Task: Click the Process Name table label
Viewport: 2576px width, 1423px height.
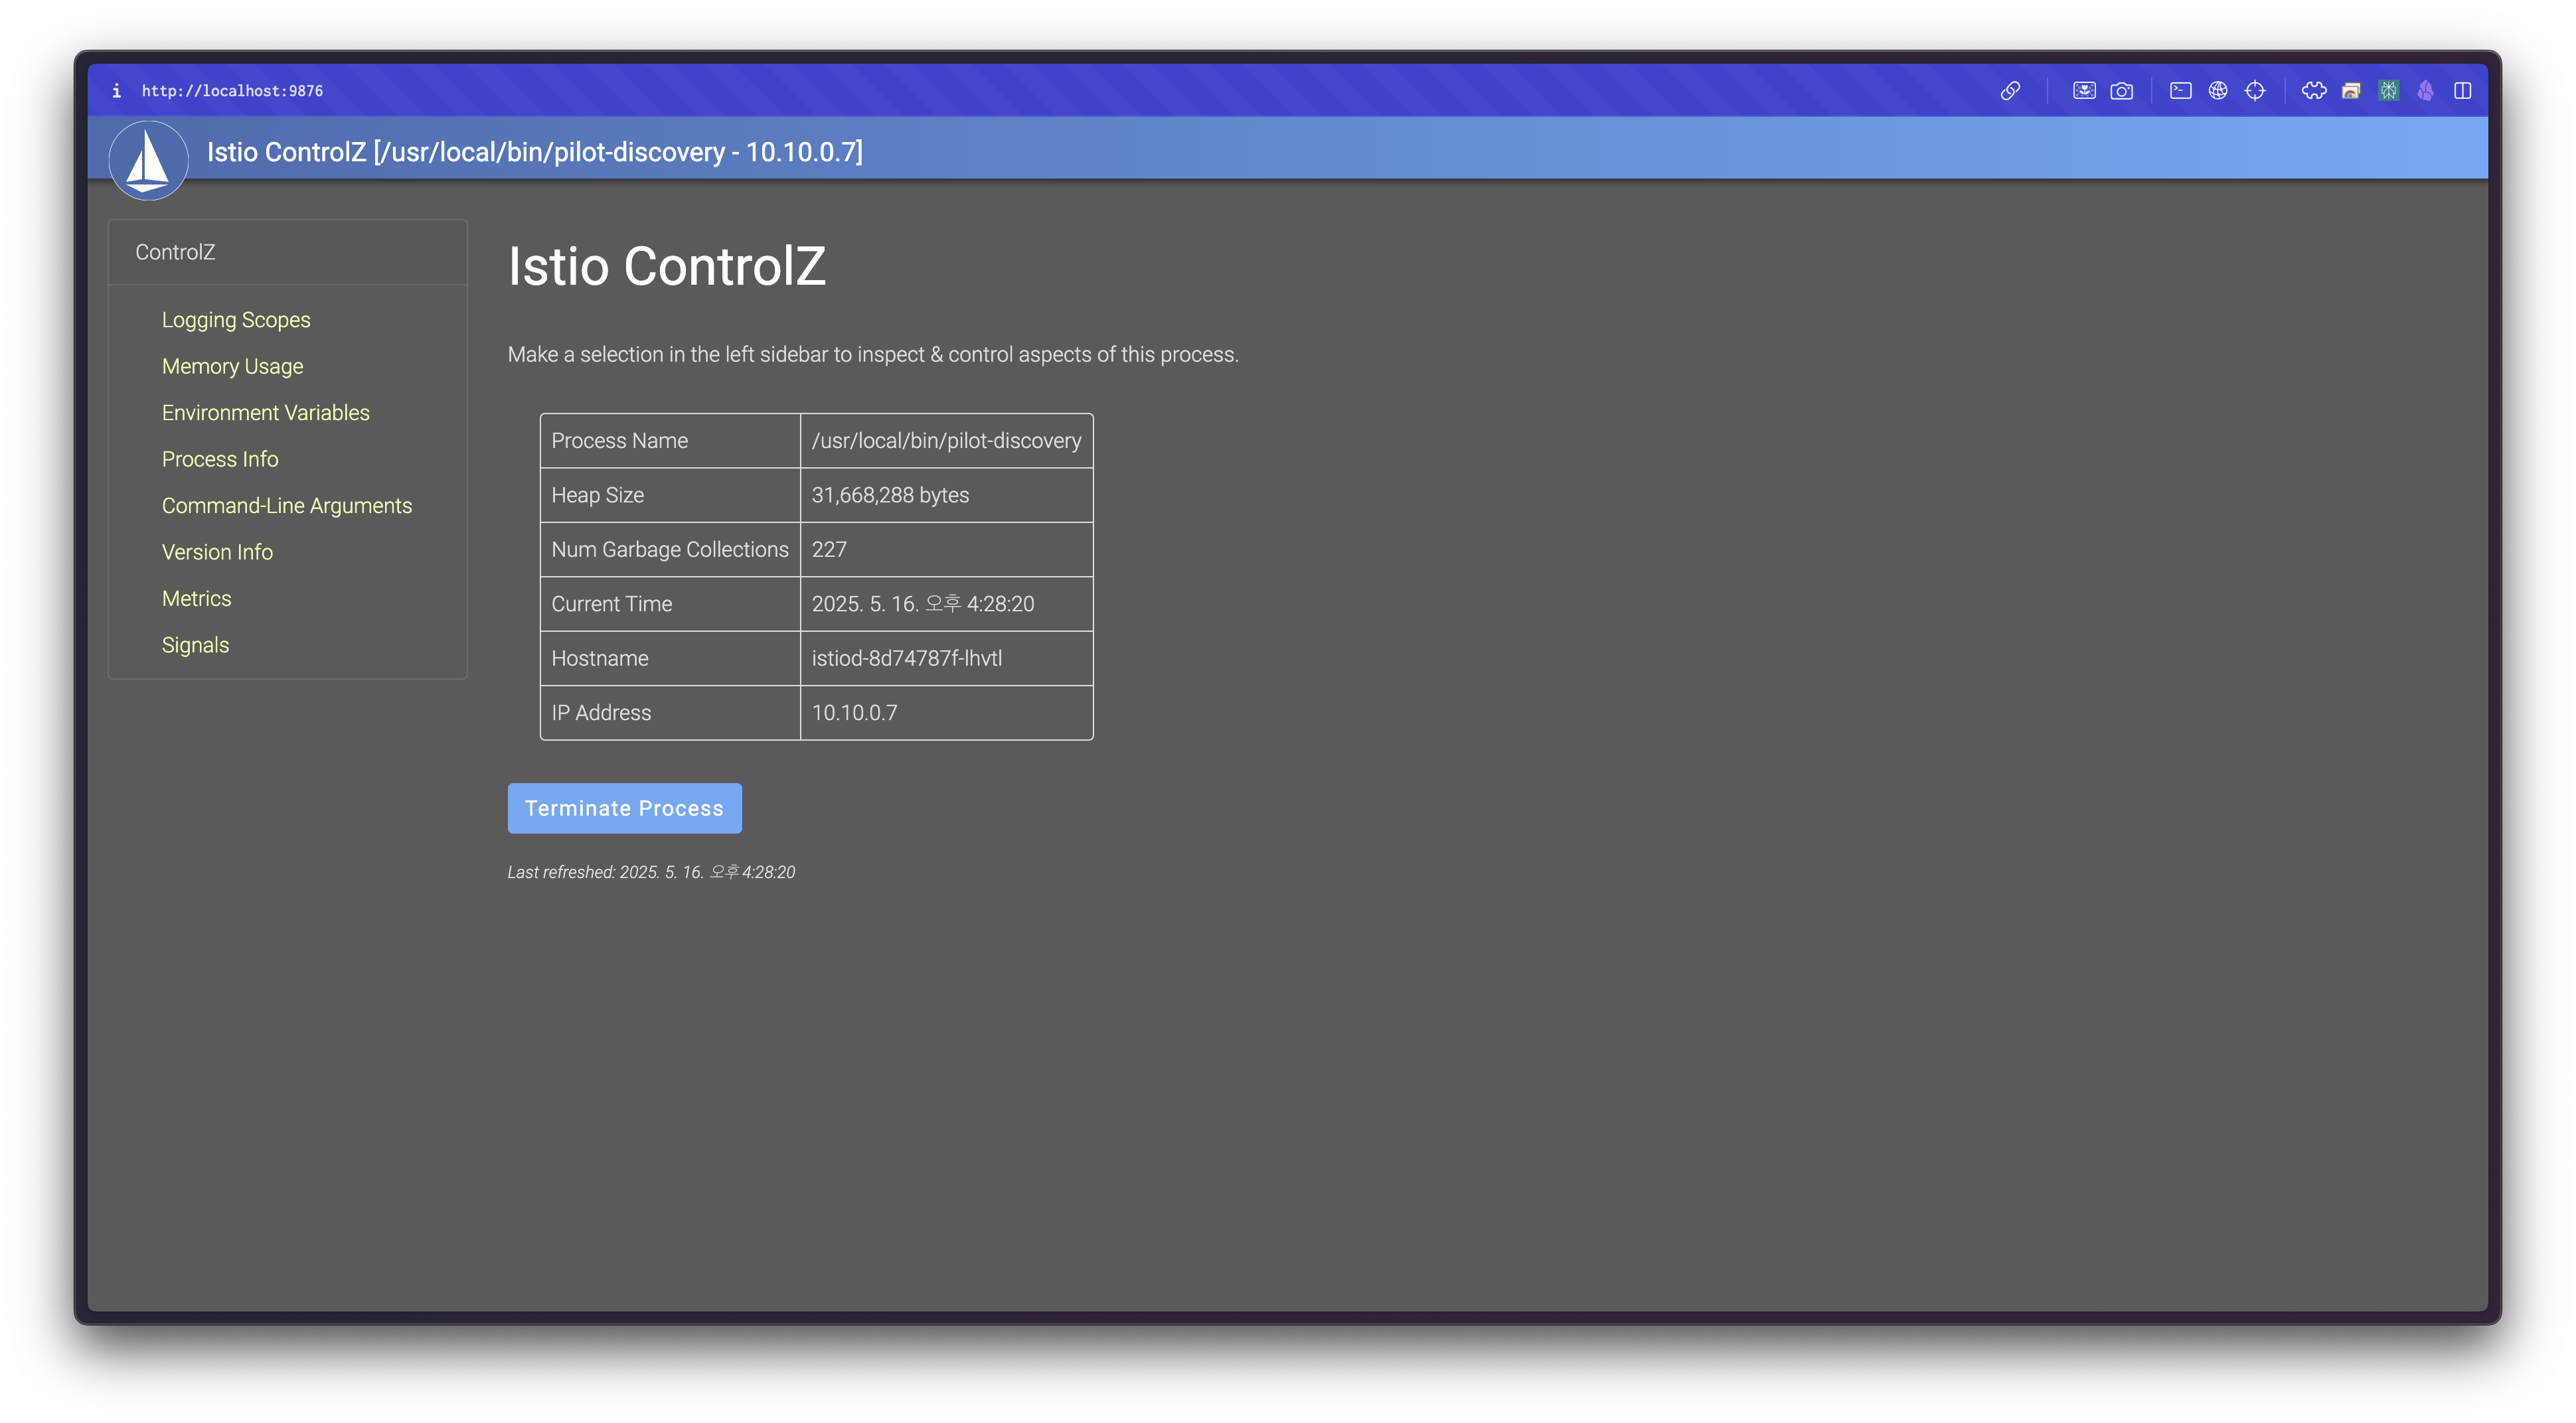Action: pyautogui.click(x=619, y=441)
